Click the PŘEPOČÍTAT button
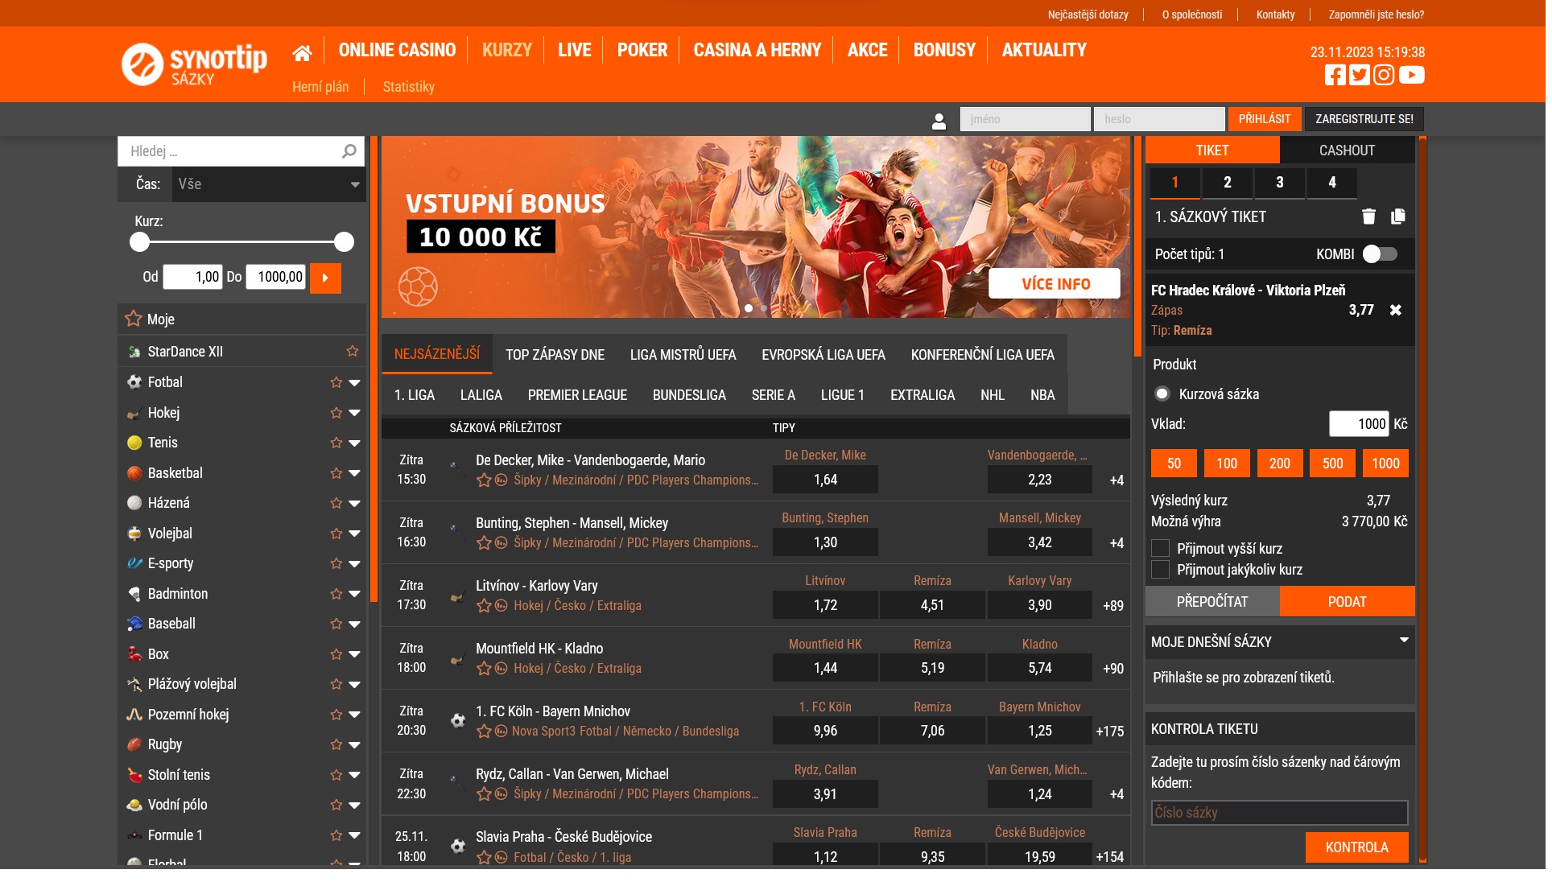1552x882 pixels. (1212, 602)
